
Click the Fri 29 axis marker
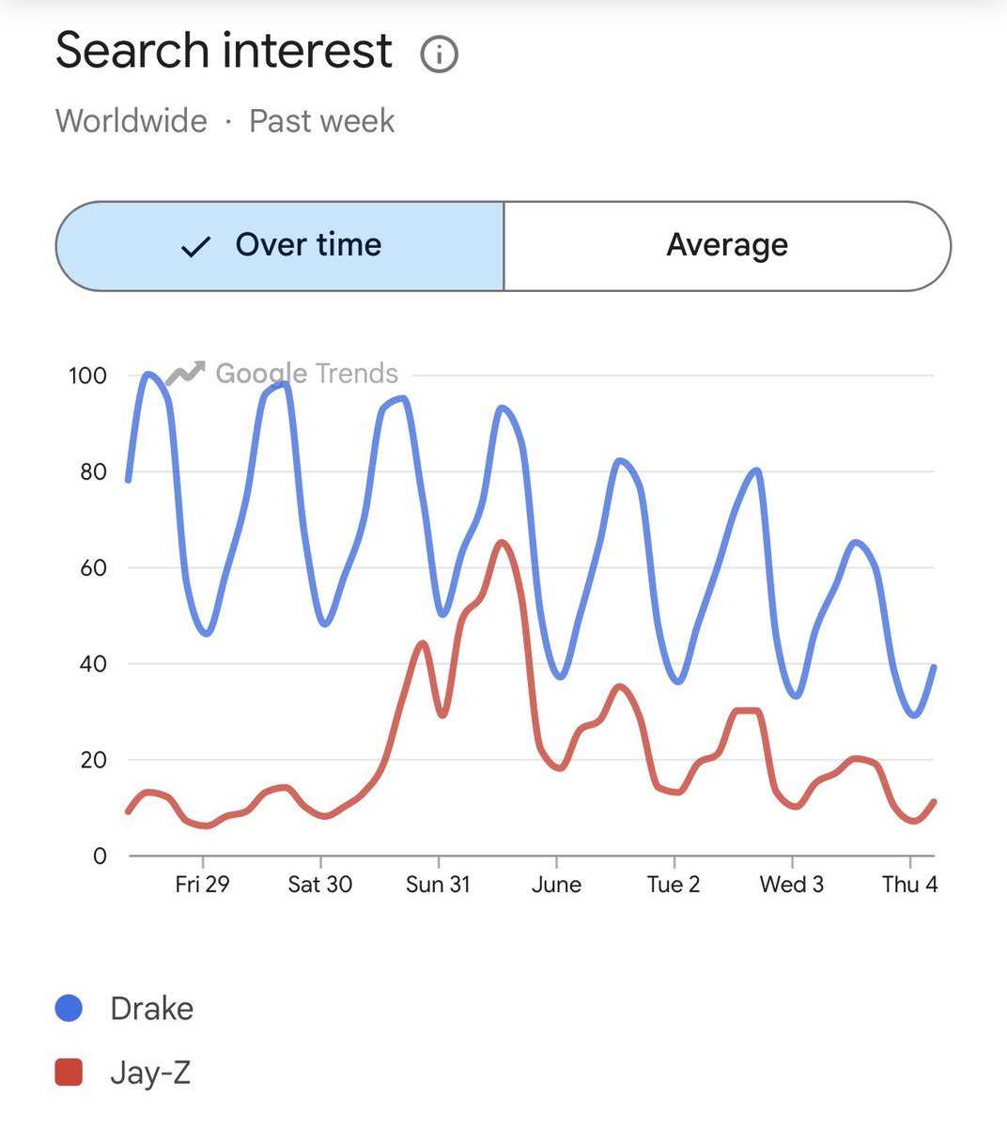202,885
